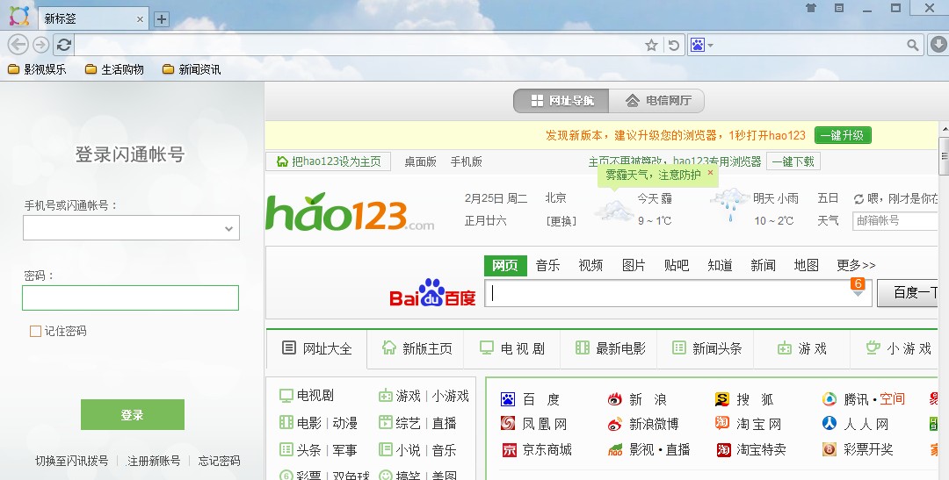Open a new tab with plus button

[x=162, y=19]
